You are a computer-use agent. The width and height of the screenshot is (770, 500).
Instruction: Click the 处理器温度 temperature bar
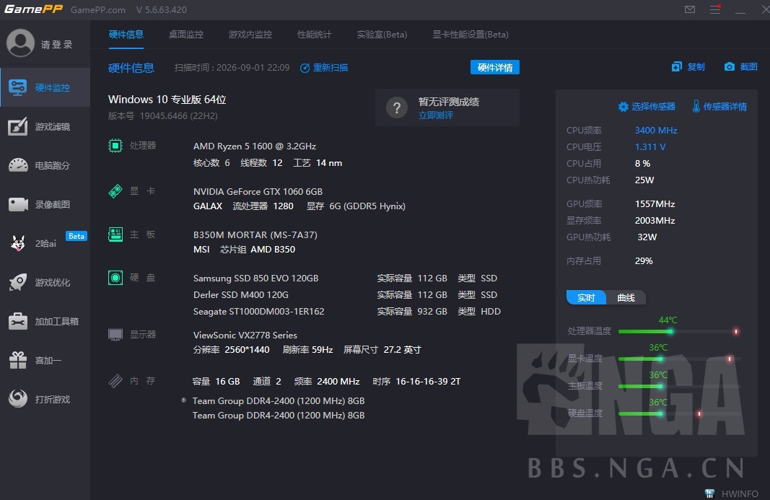point(678,332)
